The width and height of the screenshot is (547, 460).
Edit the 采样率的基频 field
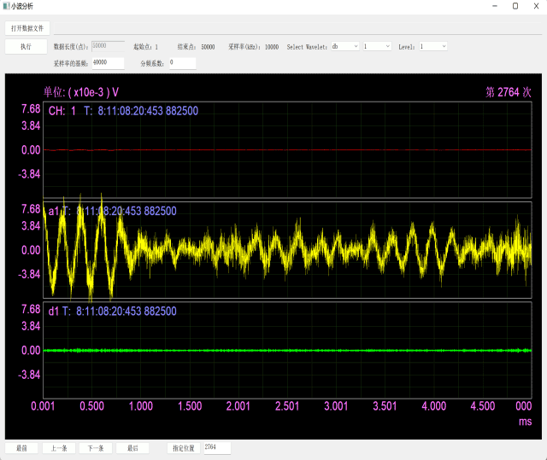pos(109,63)
